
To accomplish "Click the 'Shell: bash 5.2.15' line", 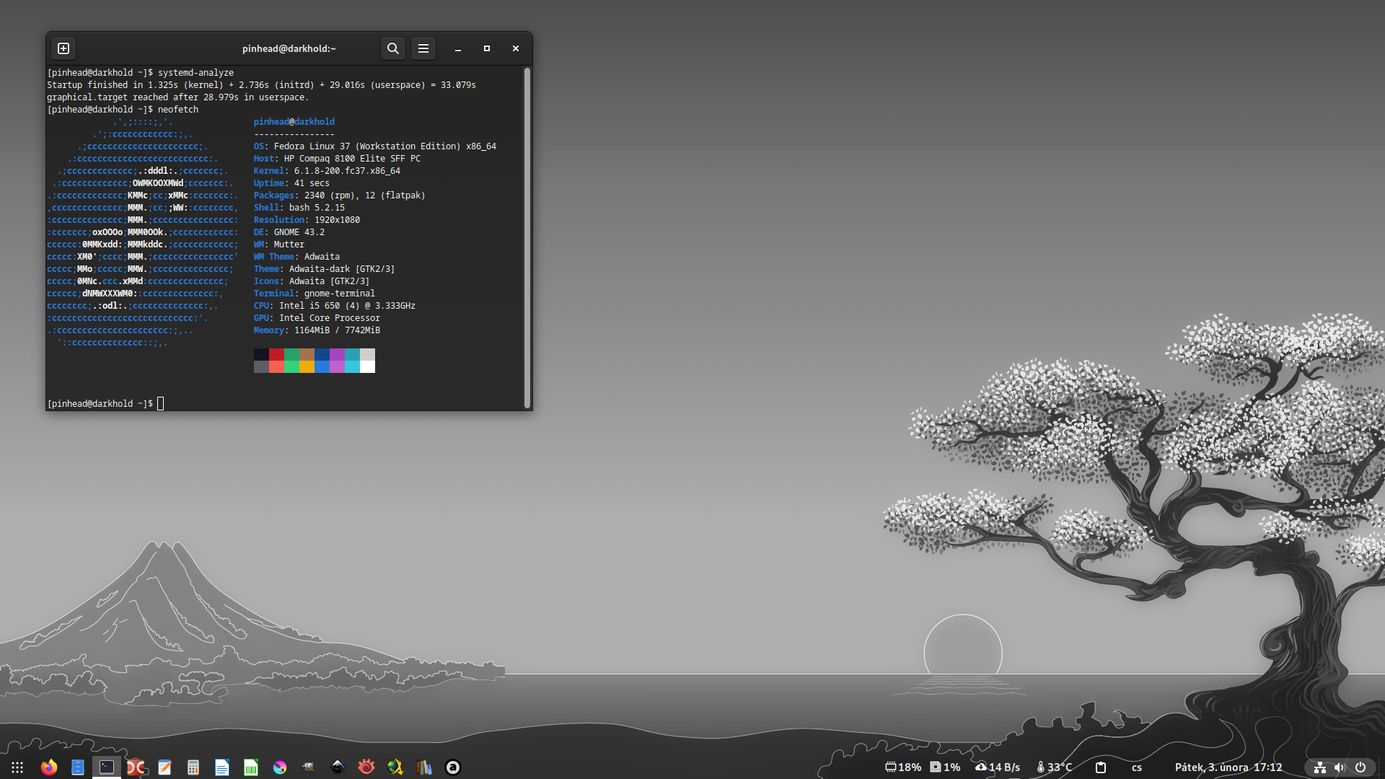I will coord(299,208).
